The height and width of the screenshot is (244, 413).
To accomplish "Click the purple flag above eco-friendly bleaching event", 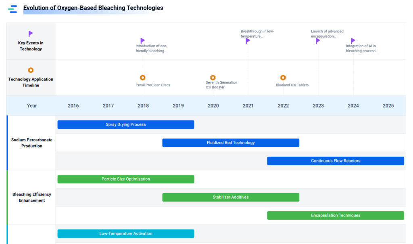I will [x=143, y=41].
